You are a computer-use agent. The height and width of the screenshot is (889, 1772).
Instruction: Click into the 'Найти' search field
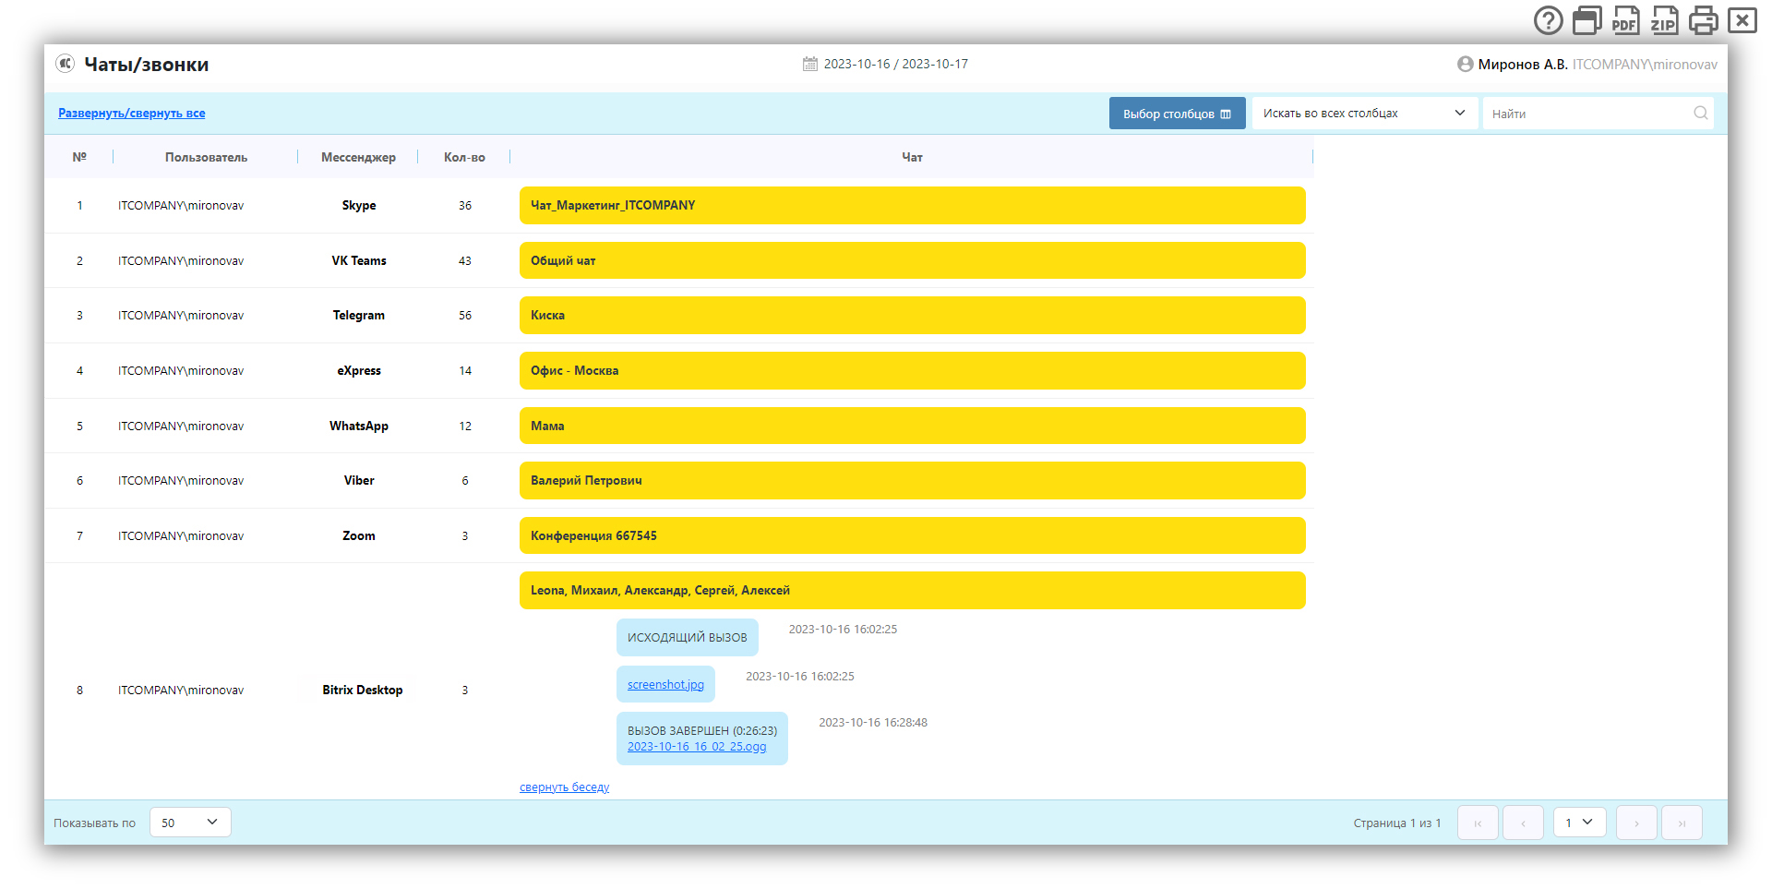1587,114
